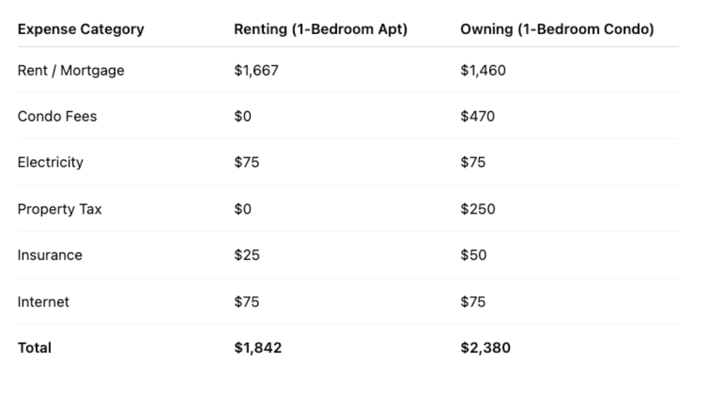
Task: Click the bold Total row label
Action: [34, 348]
